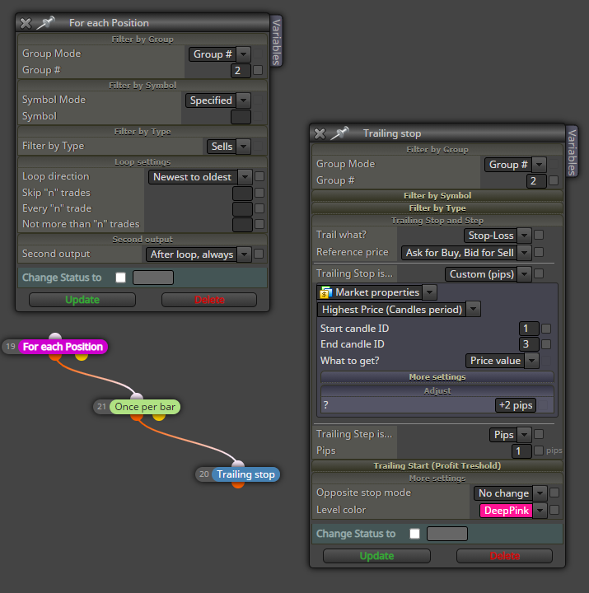The width and height of the screenshot is (589, 593).
Task: Click the Market properties icon
Action: (325, 292)
